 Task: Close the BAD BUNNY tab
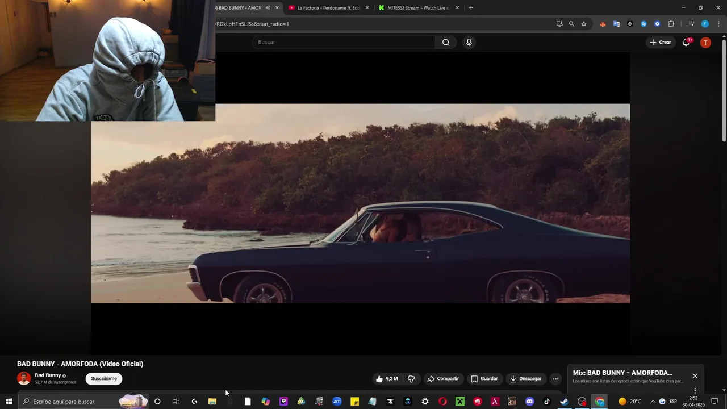(277, 8)
